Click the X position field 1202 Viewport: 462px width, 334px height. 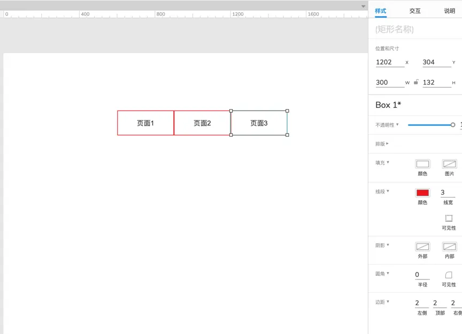390,62
